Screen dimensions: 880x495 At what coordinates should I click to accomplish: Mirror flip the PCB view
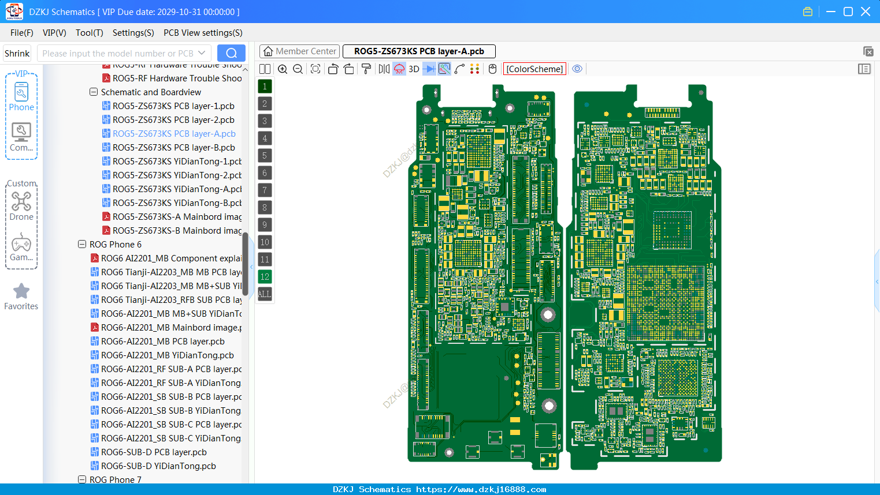384,69
